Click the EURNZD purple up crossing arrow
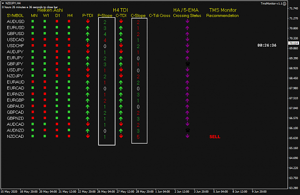 (x=187, y=95)
